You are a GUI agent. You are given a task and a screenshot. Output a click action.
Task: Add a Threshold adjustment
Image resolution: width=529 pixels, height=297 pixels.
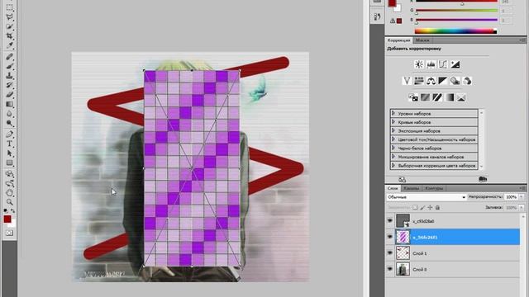click(x=437, y=97)
